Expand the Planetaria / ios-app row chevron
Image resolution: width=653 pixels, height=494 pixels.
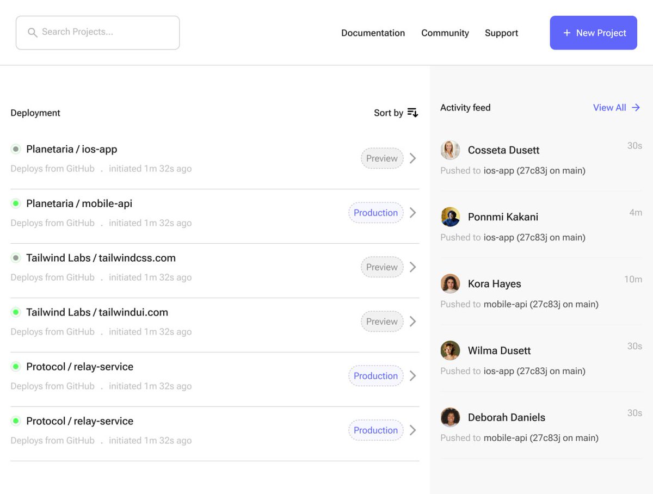412,158
